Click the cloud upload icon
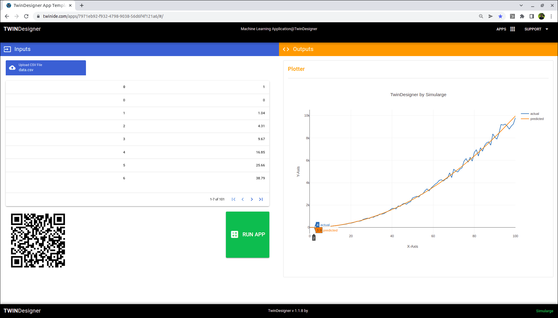Screen dimensions: 558x318 click(x=12, y=68)
